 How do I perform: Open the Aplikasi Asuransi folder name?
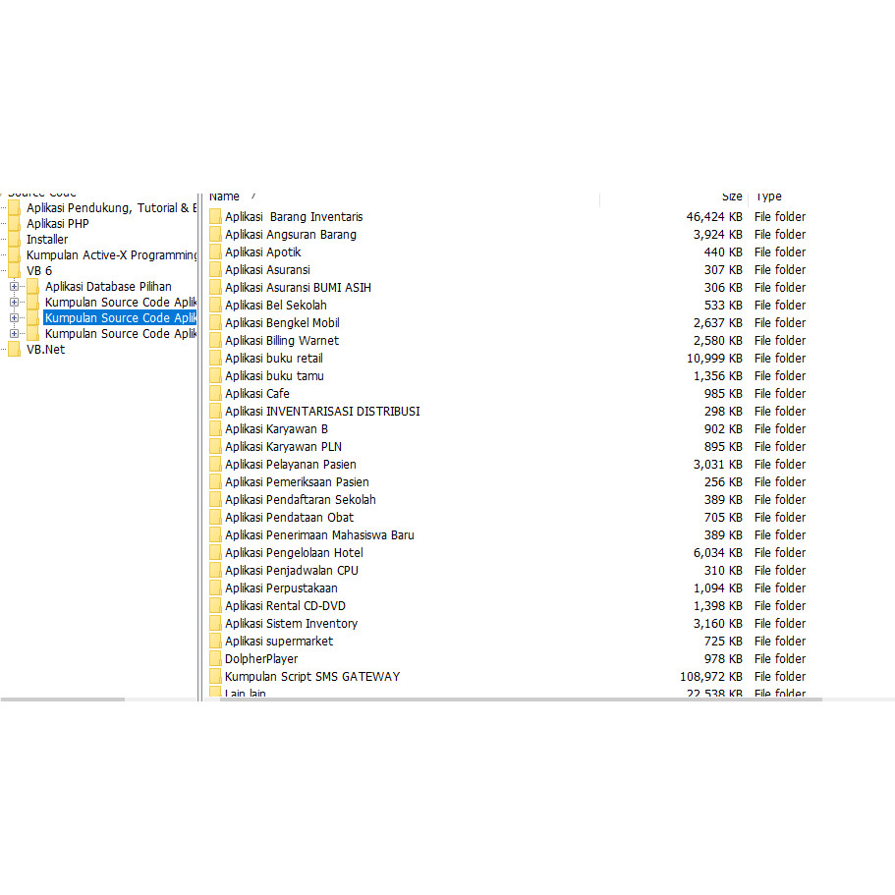[x=267, y=269]
